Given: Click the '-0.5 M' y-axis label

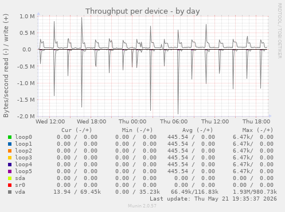Looking at the screenshot, I should [26, 67].
